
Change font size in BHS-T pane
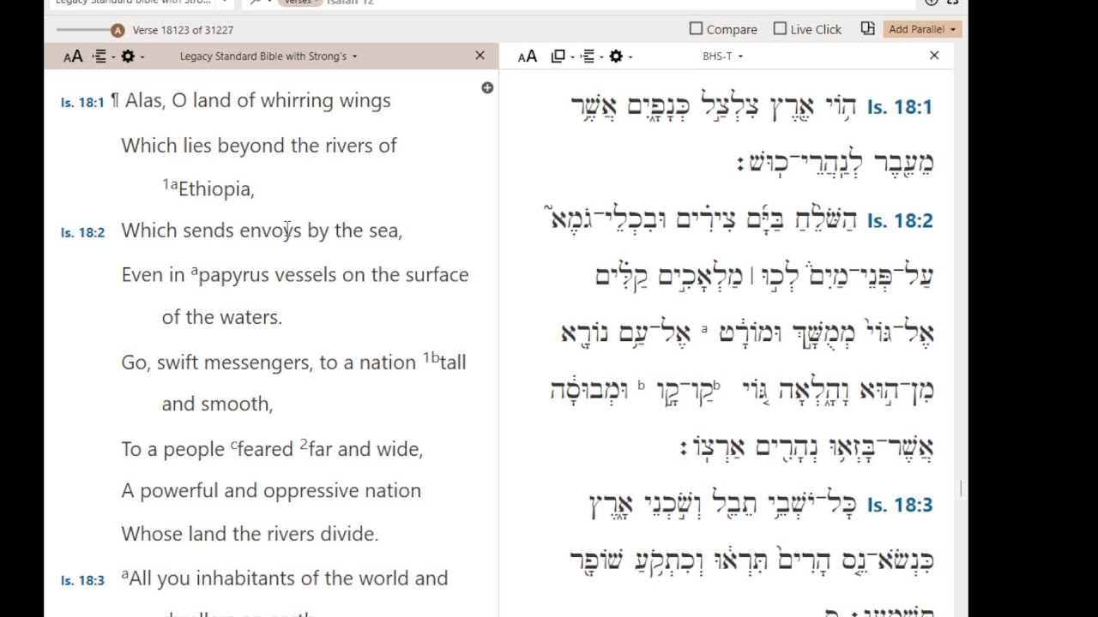pyautogui.click(x=528, y=57)
